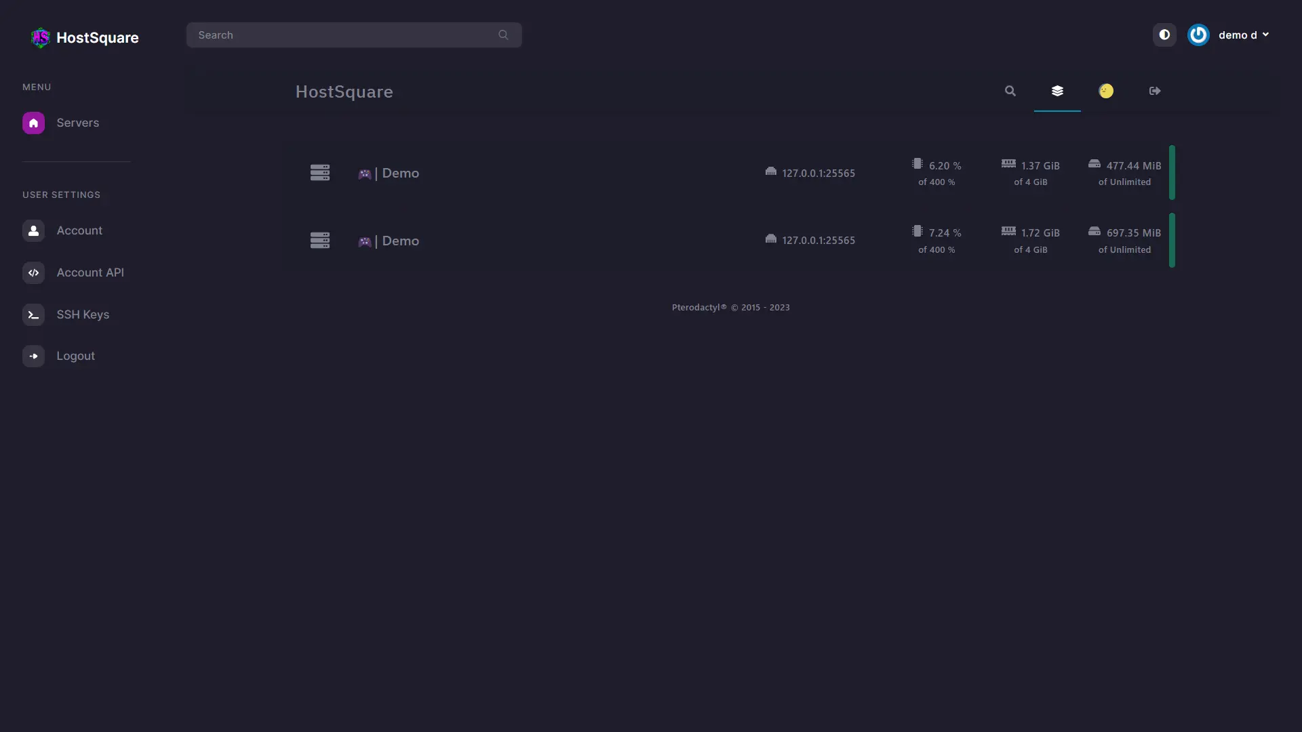The height and width of the screenshot is (732, 1302).
Task: Click magnifier icon inside Search field
Action: pyautogui.click(x=502, y=35)
